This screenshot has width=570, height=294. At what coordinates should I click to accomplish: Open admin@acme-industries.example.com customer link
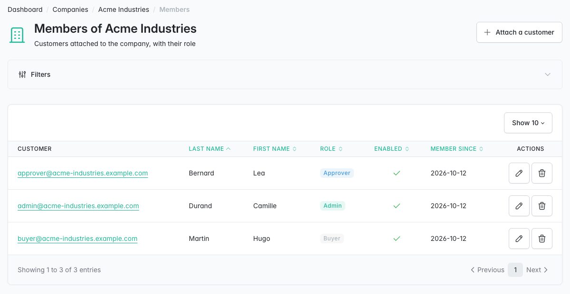pos(78,206)
